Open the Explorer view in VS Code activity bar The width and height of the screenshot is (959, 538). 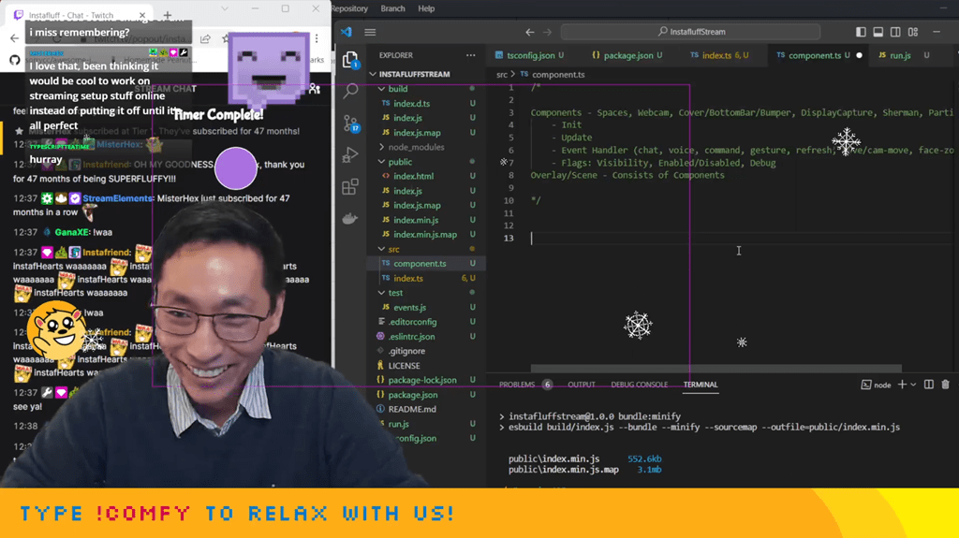(350, 59)
